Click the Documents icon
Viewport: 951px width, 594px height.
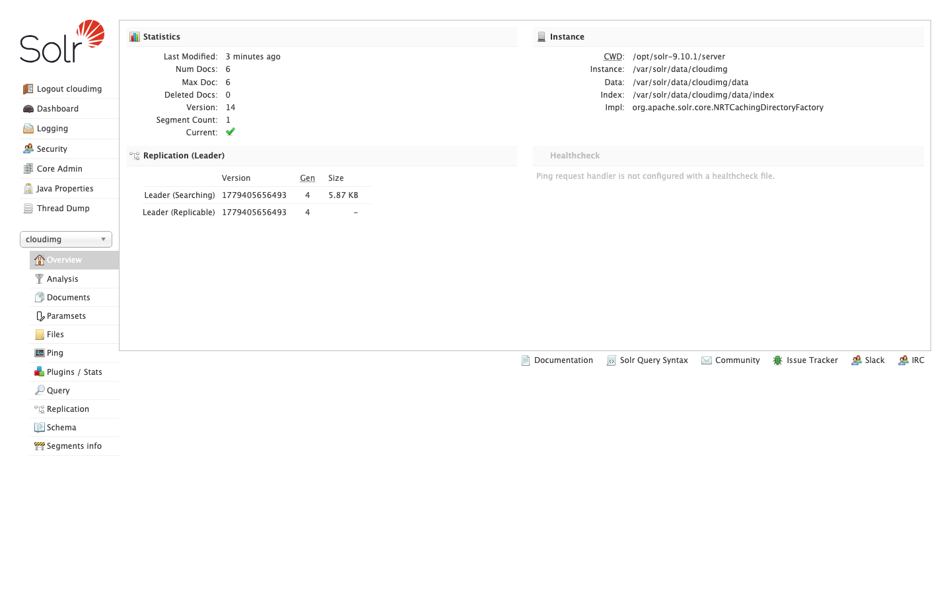(40, 298)
